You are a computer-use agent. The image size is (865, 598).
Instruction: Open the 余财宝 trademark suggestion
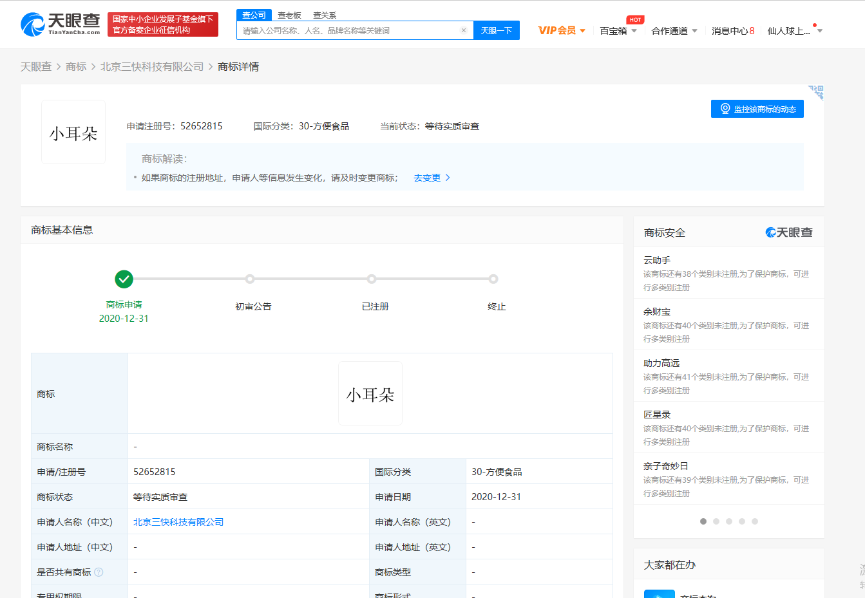coord(657,312)
